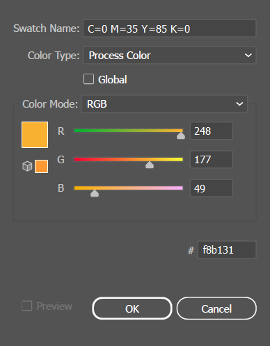
Task: Expand the Color Mode RGB dropdown
Action: [x=164, y=104]
